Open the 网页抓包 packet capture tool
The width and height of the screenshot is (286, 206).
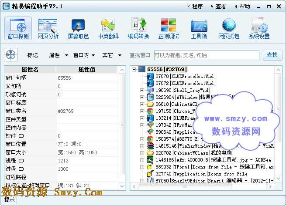tap(229, 28)
